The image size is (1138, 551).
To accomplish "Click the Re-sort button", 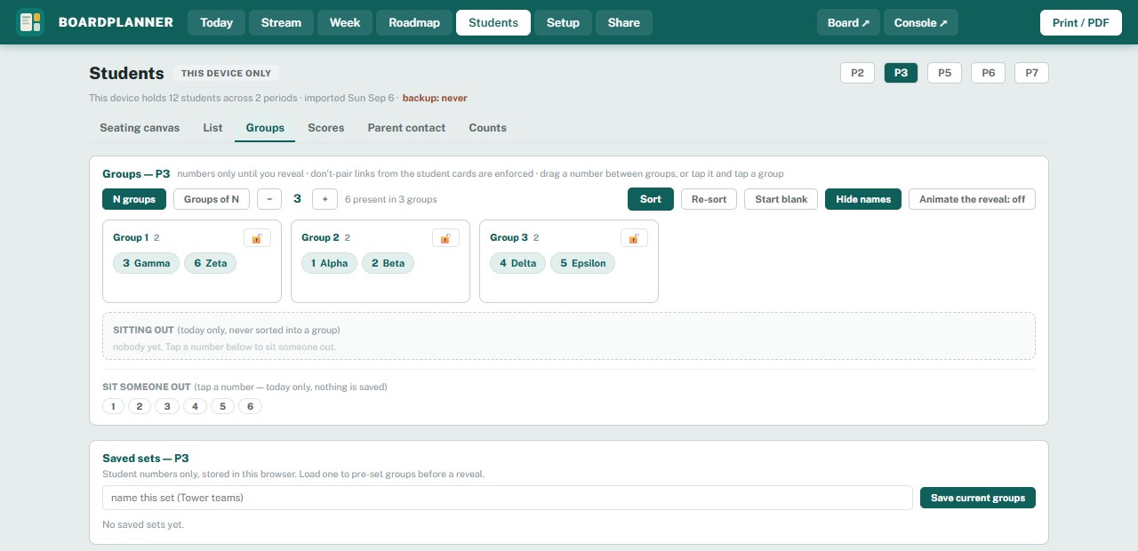I will click(709, 199).
